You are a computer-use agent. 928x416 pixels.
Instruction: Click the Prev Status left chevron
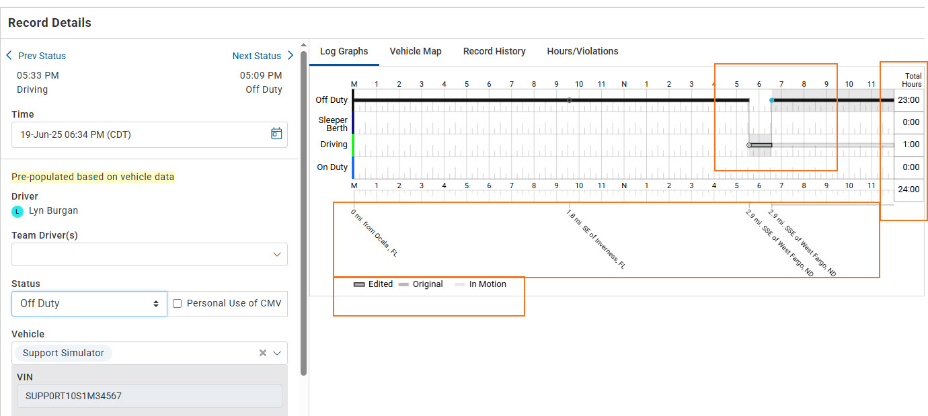pyautogui.click(x=9, y=56)
